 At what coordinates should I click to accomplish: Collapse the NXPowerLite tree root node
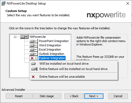coord(15,37)
